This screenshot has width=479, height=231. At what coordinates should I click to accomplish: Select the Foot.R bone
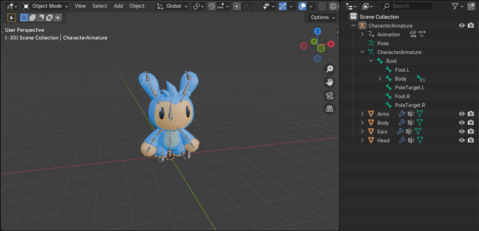click(402, 96)
